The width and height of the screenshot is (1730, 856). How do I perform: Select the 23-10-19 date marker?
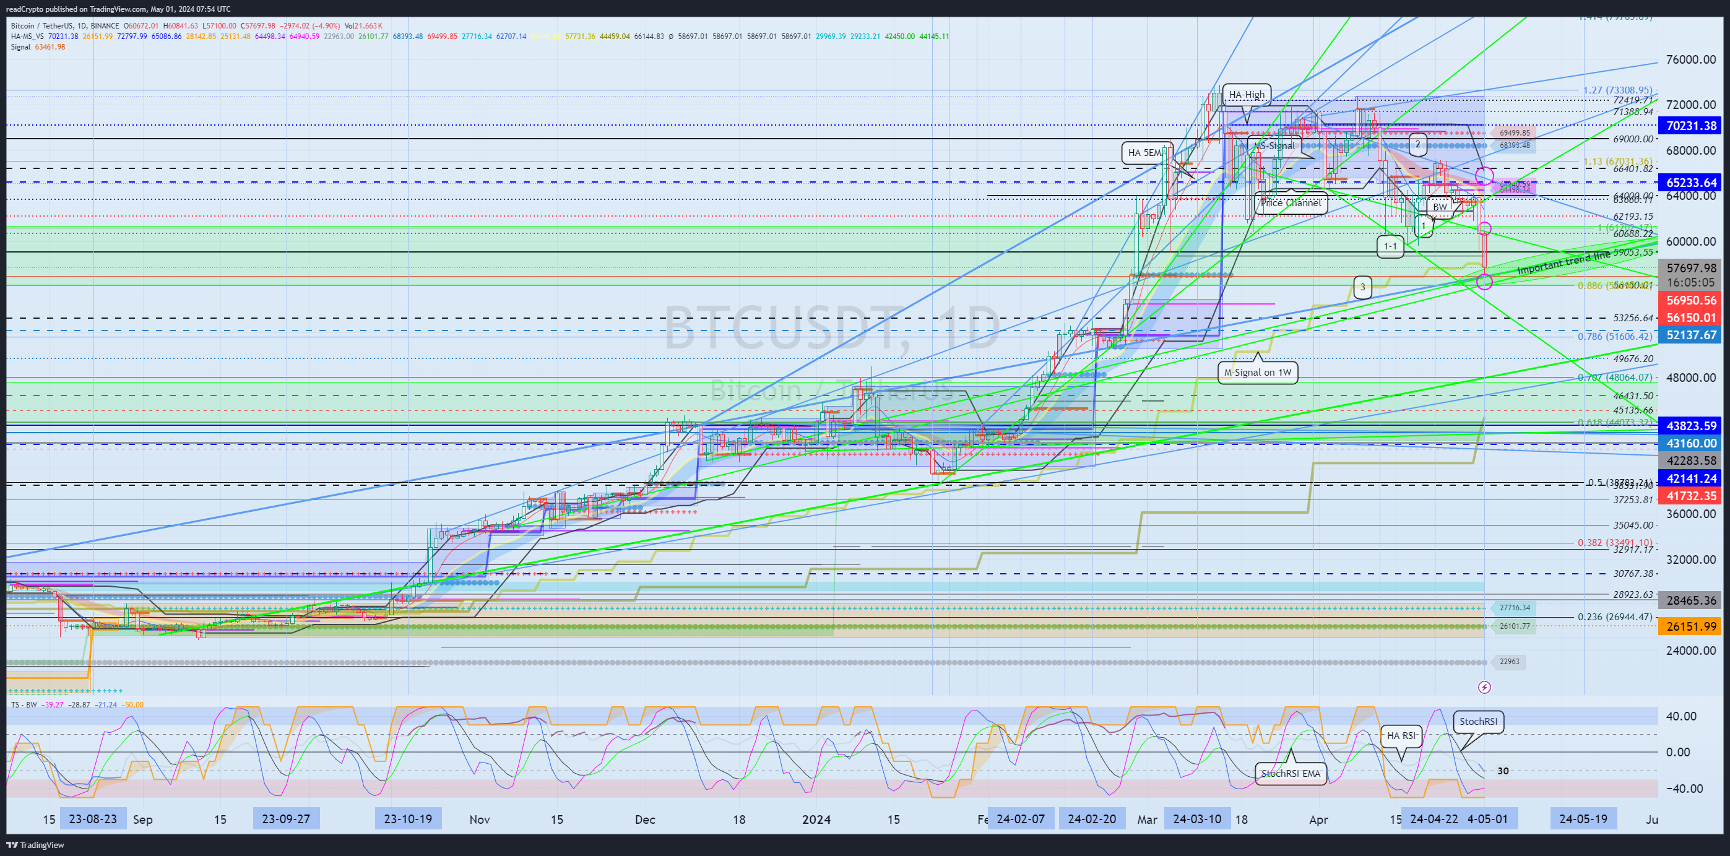408,819
